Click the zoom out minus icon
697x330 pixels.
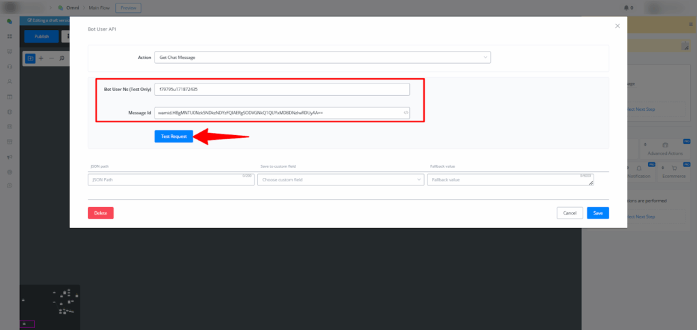51,58
